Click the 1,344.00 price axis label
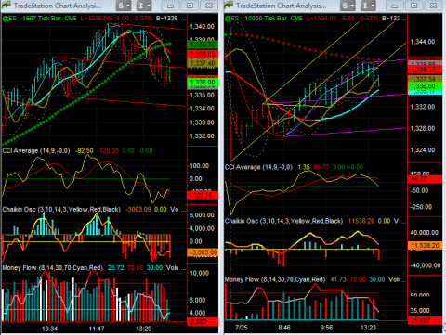The image size is (446, 335). [423, 42]
